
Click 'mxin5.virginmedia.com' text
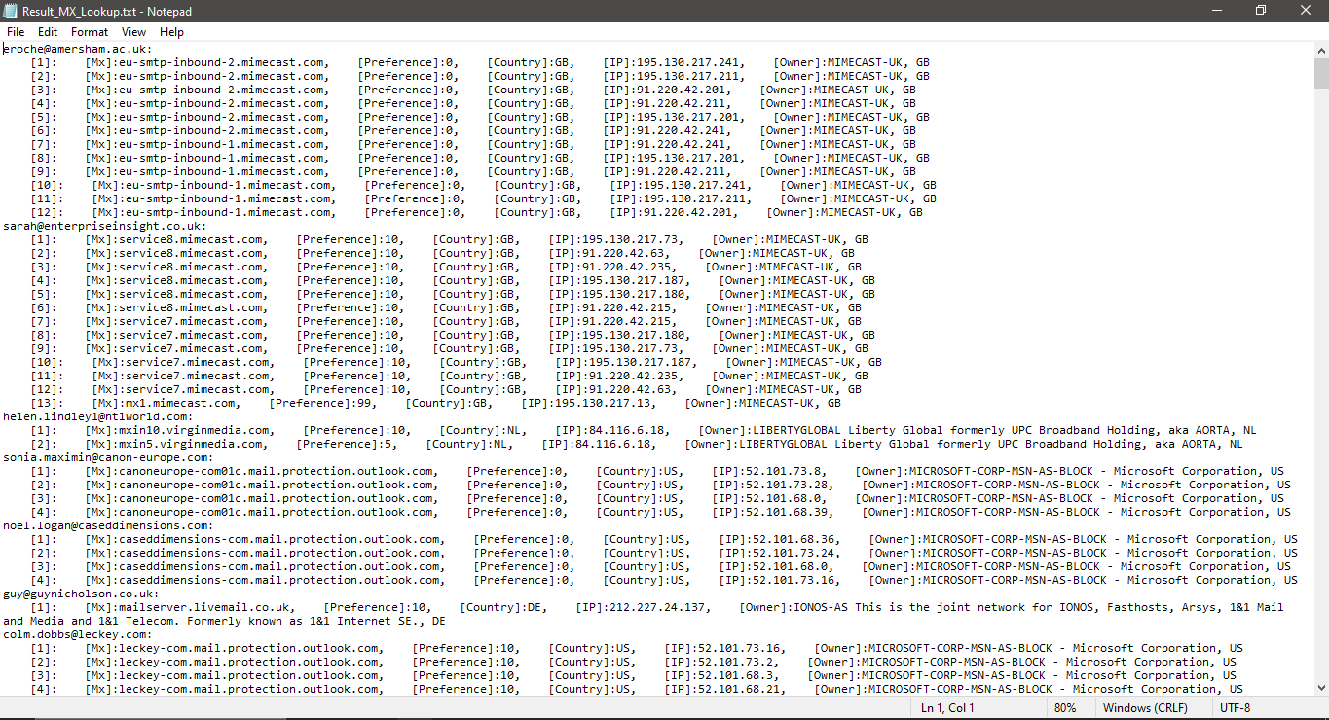(192, 444)
